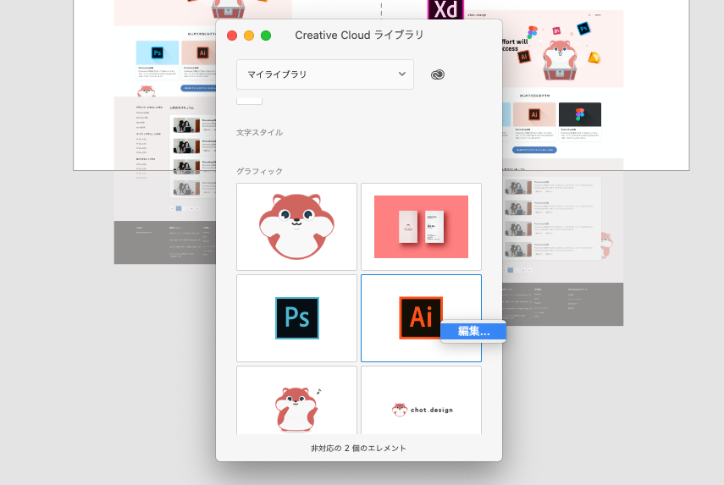Click the グラフィック section heading
The height and width of the screenshot is (485, 724).
click(x=259, y=172)
